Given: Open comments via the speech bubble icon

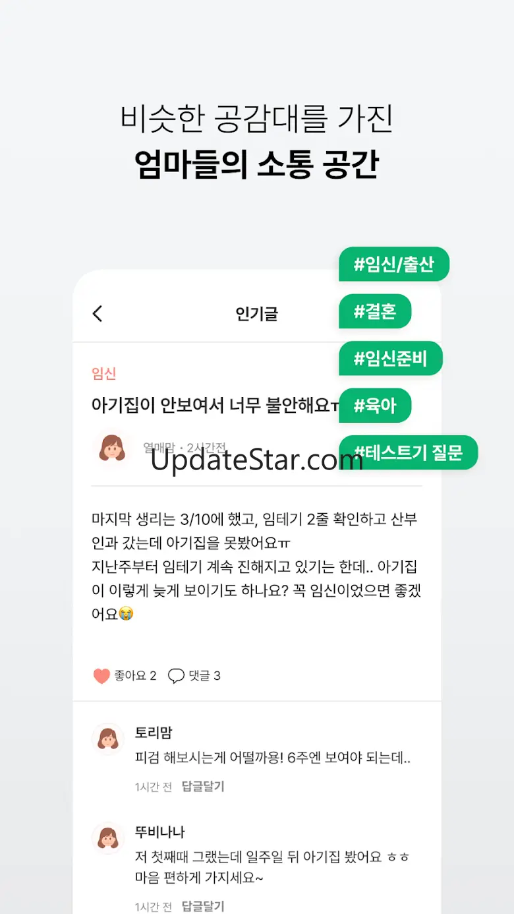Looking at the screenshot, I should pyautogui.click(x=176, y=676).
